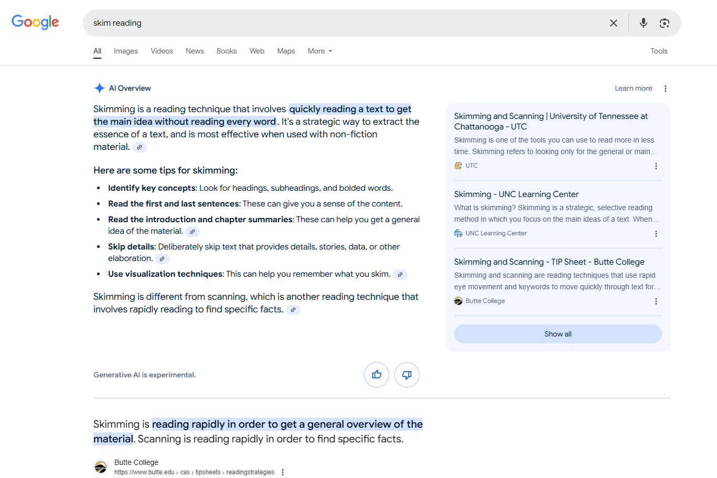Switch to the News tab
This screenshot has width=717, height=478.
click(195, 51)
